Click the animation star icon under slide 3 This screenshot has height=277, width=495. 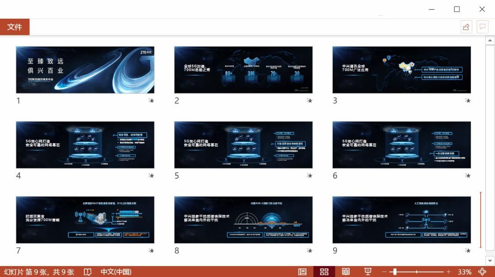click(467, 101)
